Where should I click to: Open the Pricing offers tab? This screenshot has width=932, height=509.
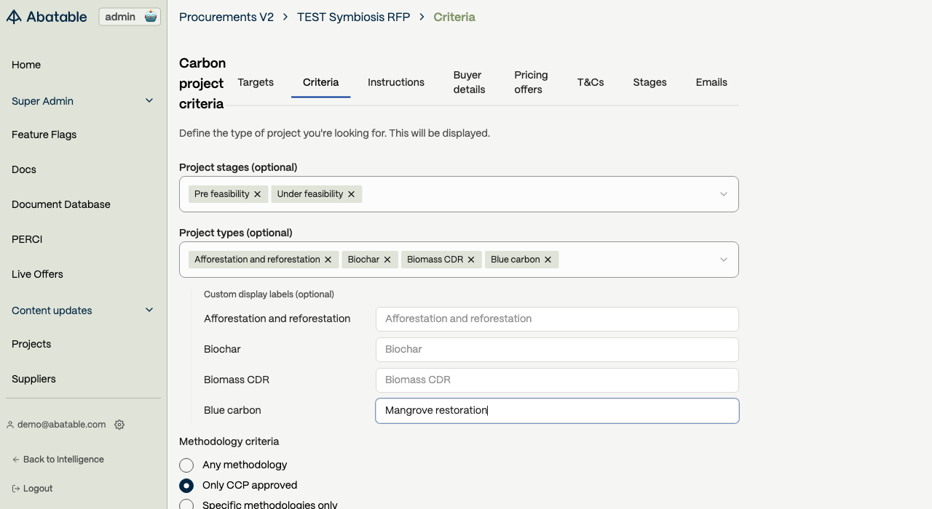531,82
